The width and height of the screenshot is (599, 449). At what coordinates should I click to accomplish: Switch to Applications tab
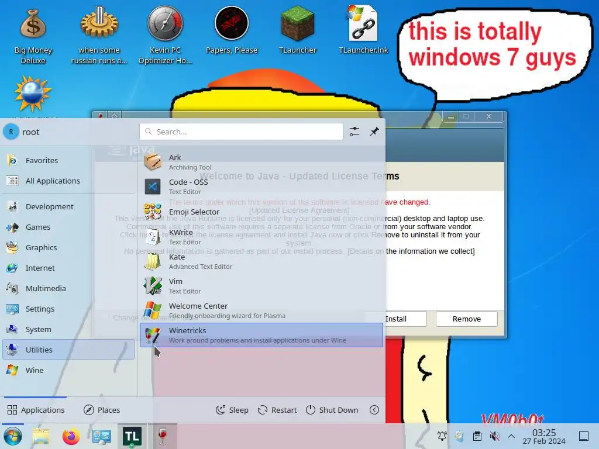pyautogui.click(x=36, y=410)
